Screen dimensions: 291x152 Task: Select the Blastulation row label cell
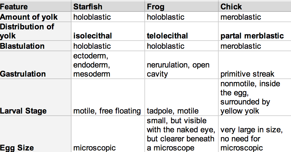23,46
